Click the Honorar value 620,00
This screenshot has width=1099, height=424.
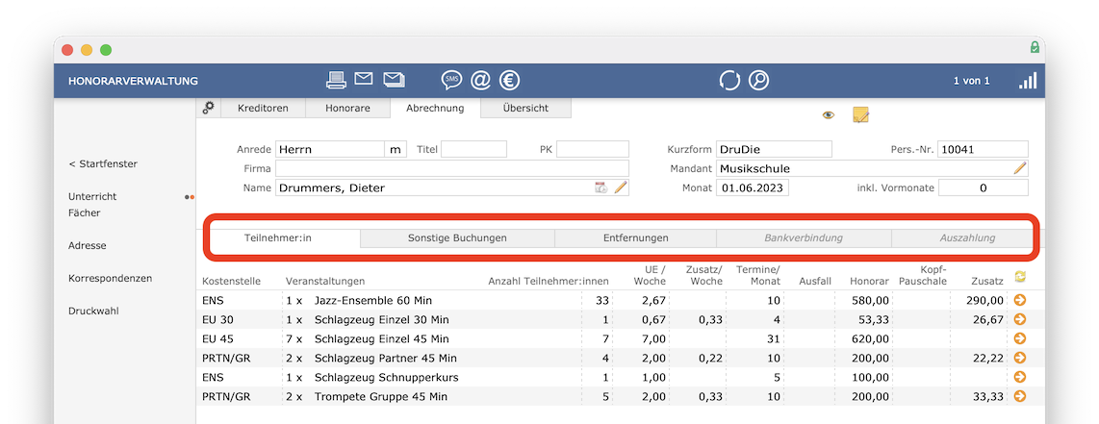tap(870, 338)
